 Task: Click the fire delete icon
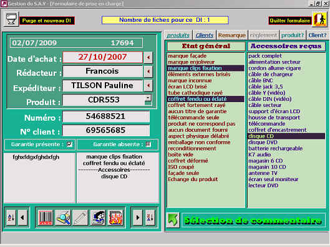115,218
